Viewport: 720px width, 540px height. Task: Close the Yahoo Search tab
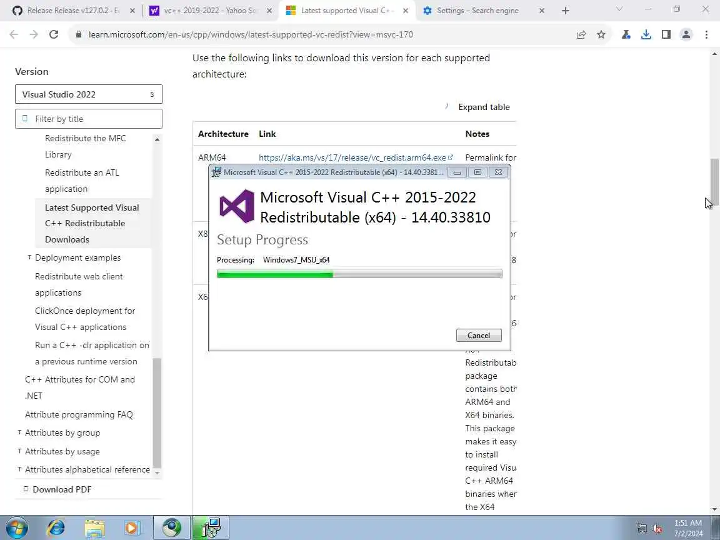tap(269, 11)
